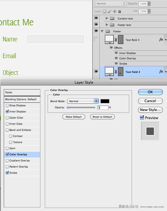Open the Fill 100% dropdown arrow
Image resolution: width=167 pixels, height=211 pixels.
tap(149, 11)
